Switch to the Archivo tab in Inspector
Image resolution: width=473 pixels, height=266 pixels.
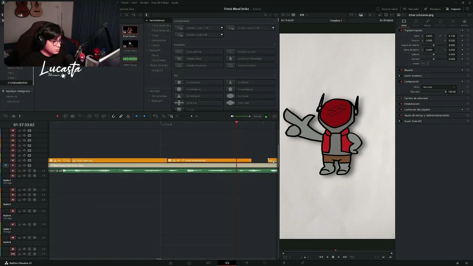tap(465, 23)
